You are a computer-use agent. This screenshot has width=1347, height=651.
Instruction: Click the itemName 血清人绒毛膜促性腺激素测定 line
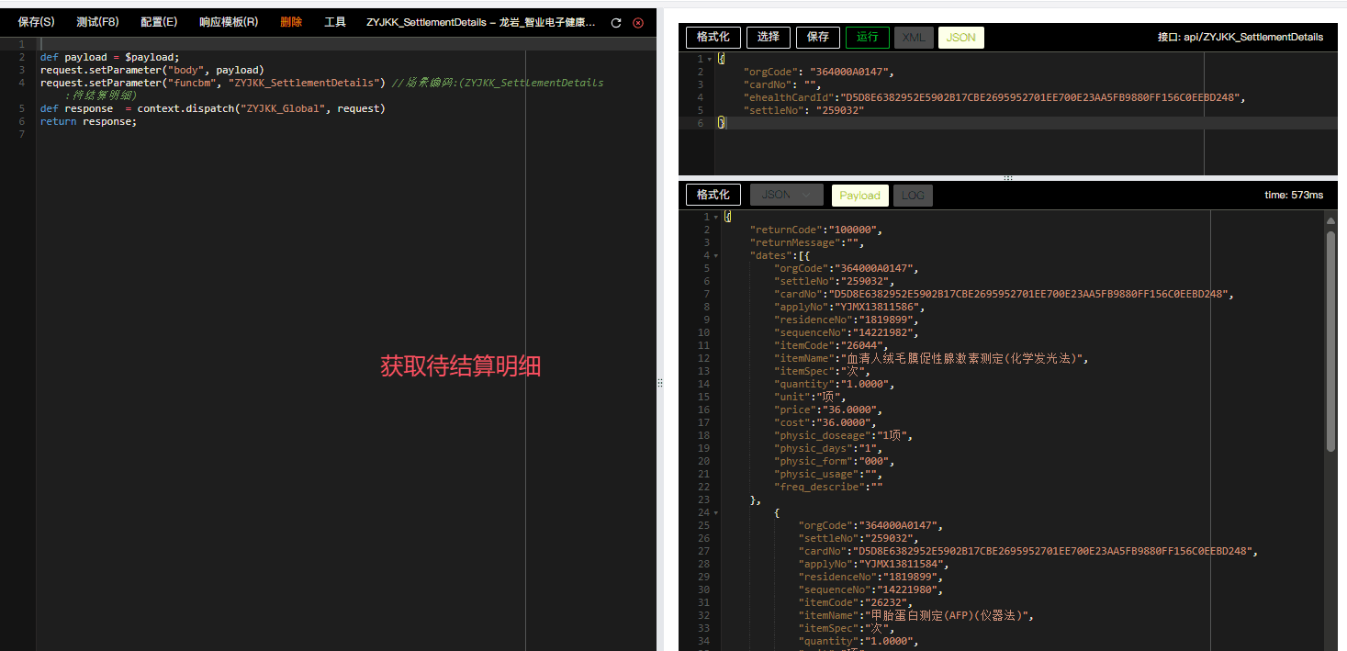click(x=931, y=358)
